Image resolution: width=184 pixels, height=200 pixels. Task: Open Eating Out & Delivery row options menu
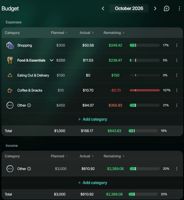[177, 75]
